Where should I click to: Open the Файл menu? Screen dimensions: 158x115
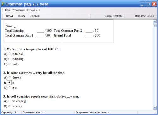click(x=8, y=10)
